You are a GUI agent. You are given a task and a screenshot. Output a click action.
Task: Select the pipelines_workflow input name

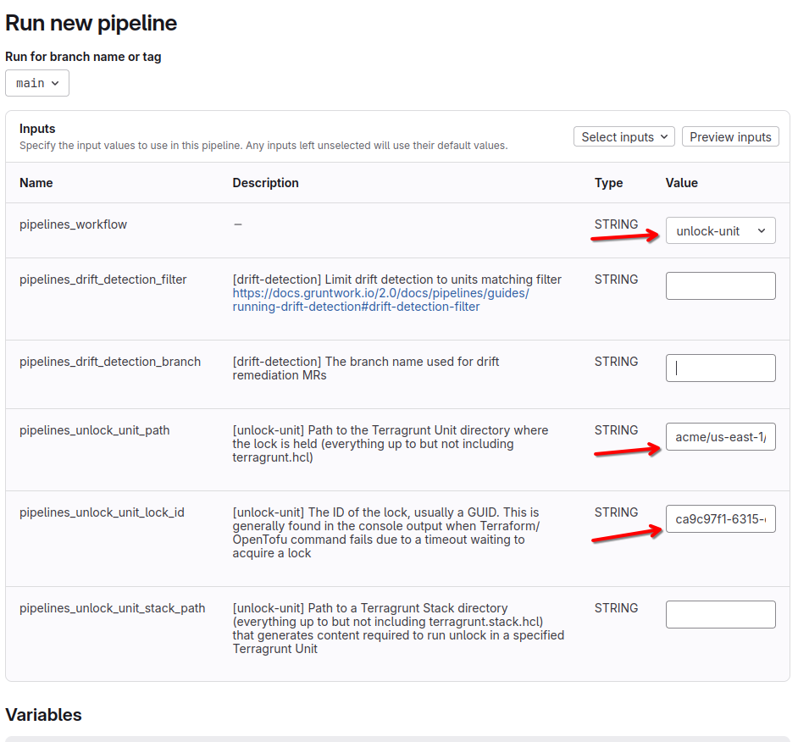point(73,225)
